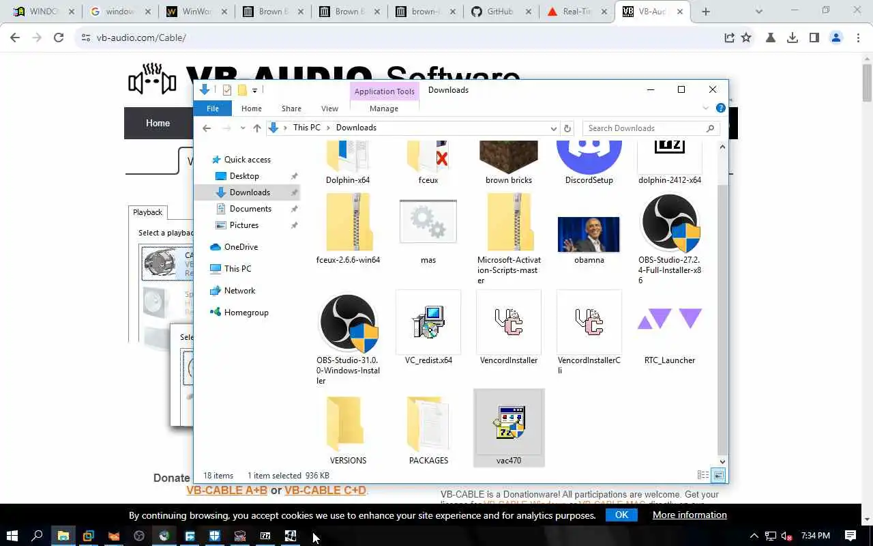The image size is (873, 546).
Task: Open a new Chrome tab
Action: click(706, 12)
